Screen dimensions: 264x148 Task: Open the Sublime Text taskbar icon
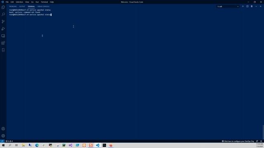pos(91,145)
